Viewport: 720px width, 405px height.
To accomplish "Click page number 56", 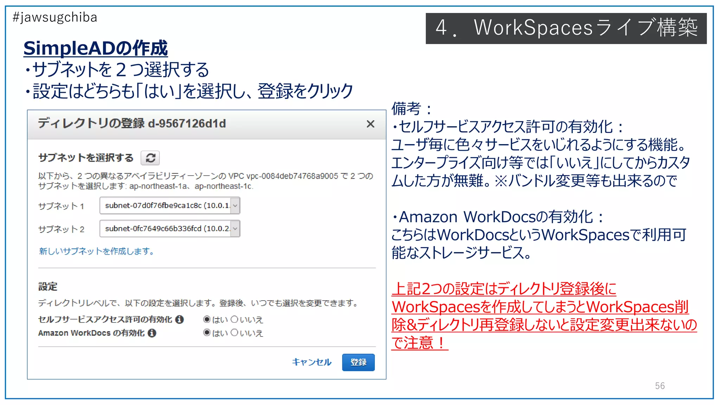I will [x=660, y=386].
